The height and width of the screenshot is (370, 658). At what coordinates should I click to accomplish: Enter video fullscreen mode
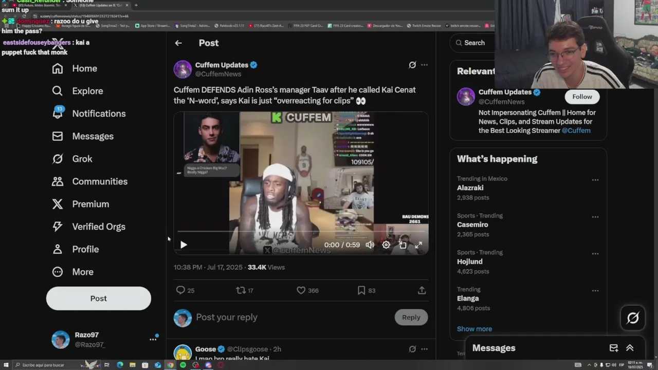[418, 245]
